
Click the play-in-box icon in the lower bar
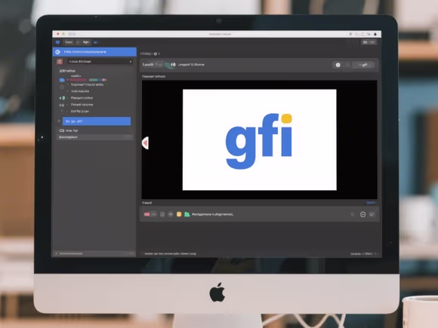point(362,214)
